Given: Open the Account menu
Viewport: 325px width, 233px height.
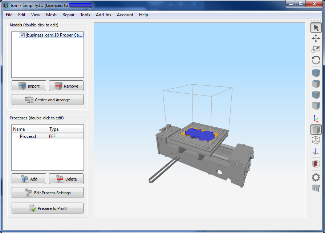Looking at the screenshot, I should click(125, 15).
